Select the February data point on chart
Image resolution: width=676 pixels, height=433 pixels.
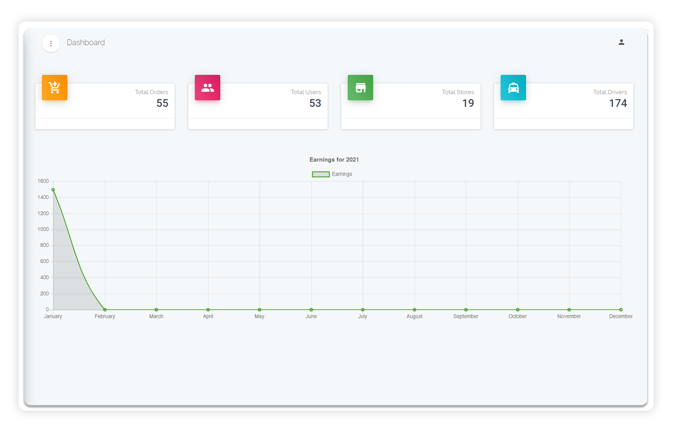click(105, 310)
